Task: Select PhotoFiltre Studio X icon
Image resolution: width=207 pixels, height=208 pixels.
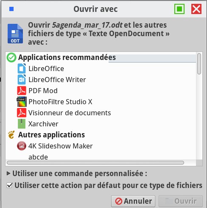Action: tap(22, 102)
